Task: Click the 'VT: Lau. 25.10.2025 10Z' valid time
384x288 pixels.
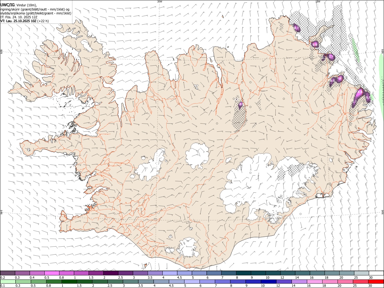Action: (18, 21)
